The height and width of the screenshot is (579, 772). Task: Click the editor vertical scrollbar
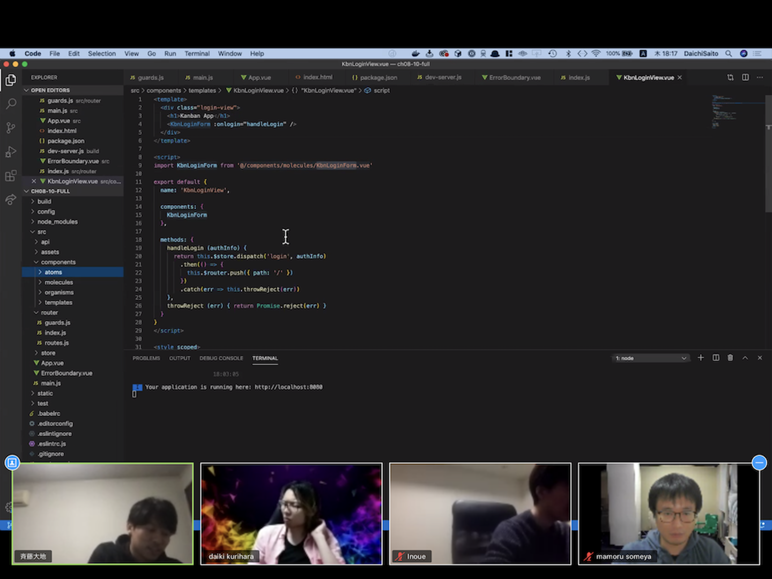pos(769,153)
